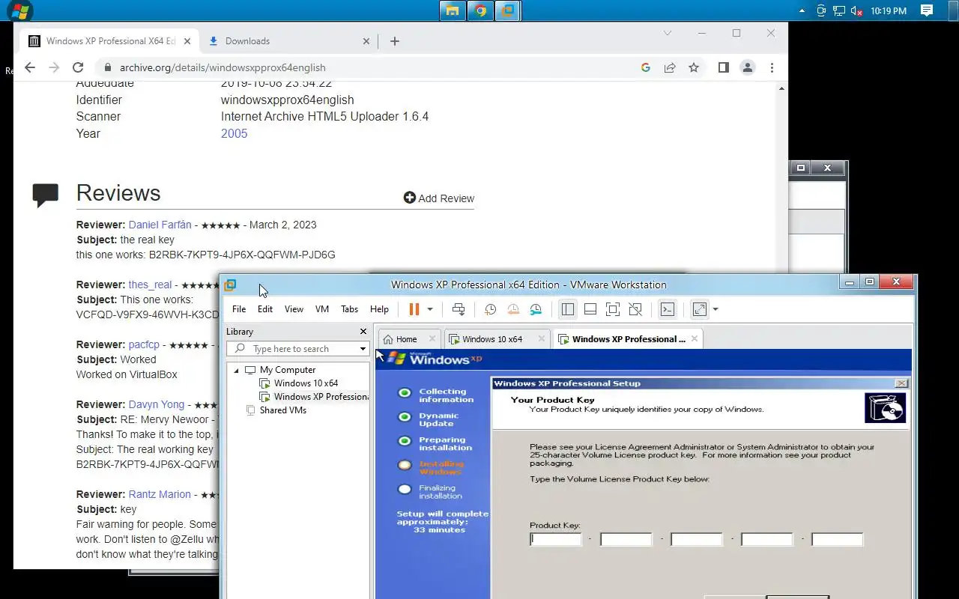Open reviewer Daniel Farfán profile link
Screen dimensions: 959x599
click(160, 225)
